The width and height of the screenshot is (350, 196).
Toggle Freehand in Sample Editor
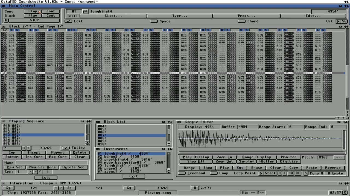(182, 173)
